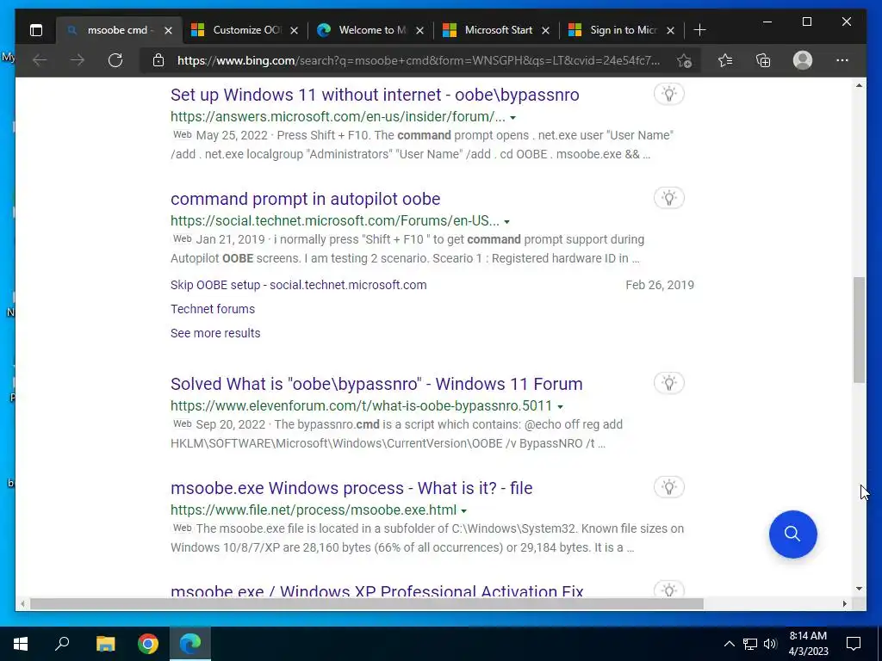The image size is (882, 661).
Task: Click See more results
Action: coord(215,333)
